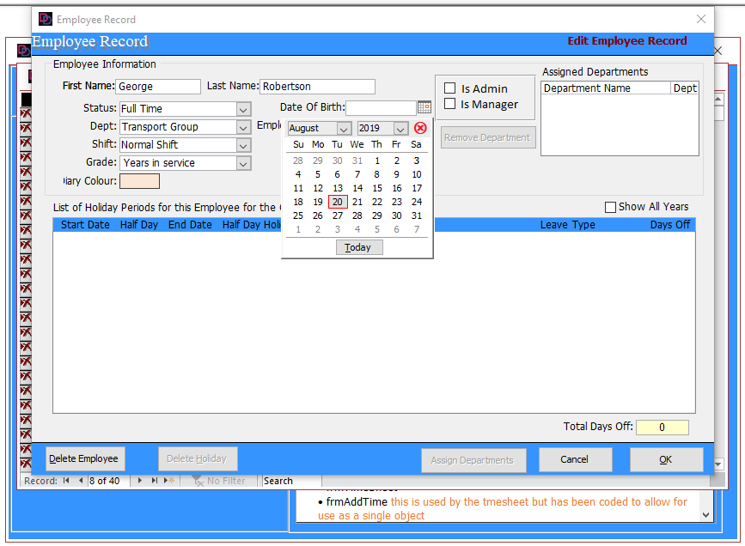Confirm with the OK button
Screen dimensions: 745x546
coord(666,459)
